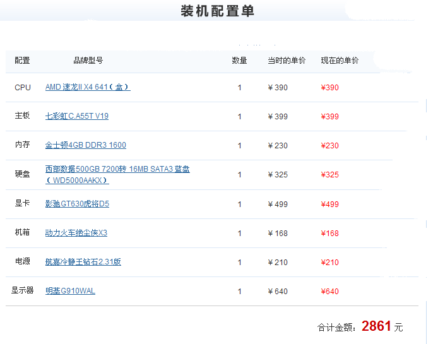
Task: Click the black ¥ 325 original hard disk price
Action: [x=278, y=174]
